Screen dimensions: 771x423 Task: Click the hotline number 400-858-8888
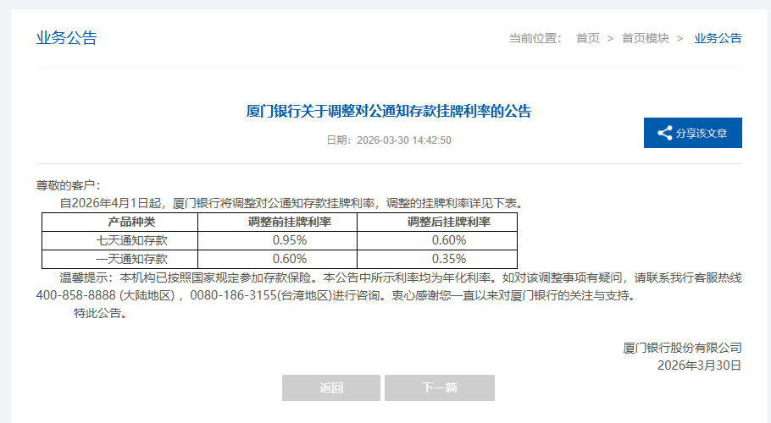pos(75,295)
